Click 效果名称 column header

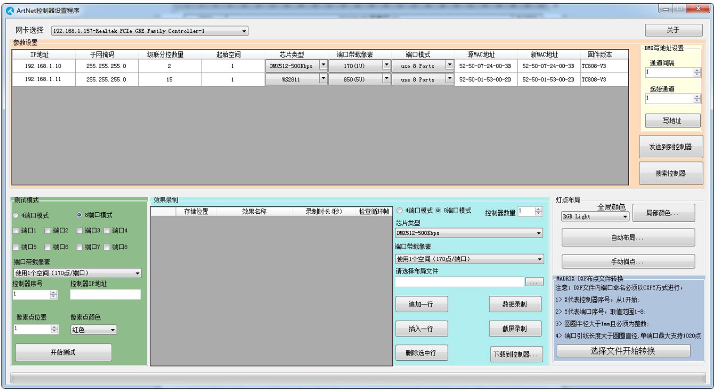254,211
